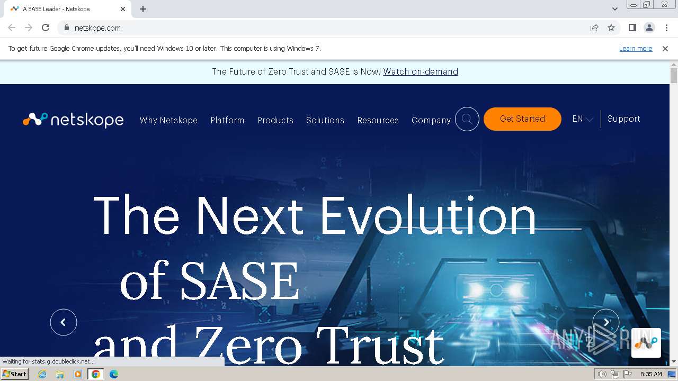
Task: Follow the Watch on-demand link
Action: 421,71
